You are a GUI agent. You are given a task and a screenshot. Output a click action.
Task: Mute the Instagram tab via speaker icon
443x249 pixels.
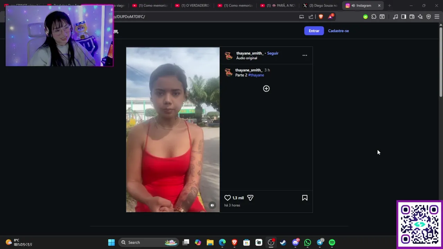pyautogui.click(x=353, y=6)
